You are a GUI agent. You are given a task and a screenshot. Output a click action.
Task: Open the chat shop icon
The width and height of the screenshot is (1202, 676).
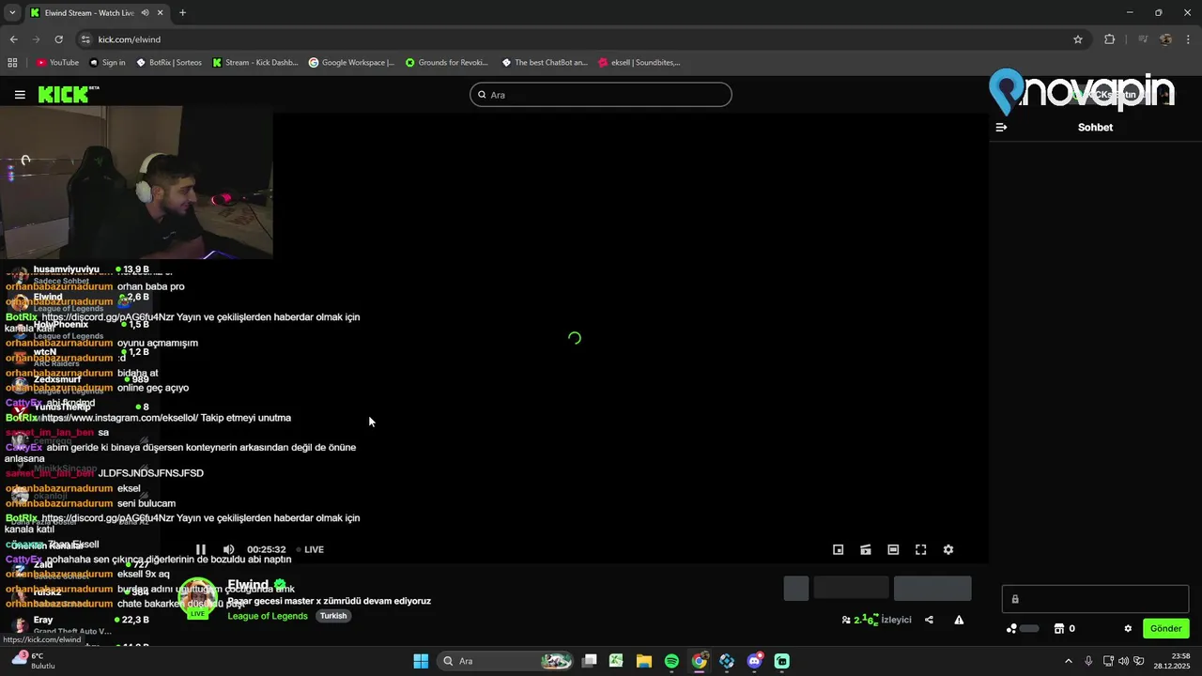click(x=1058, y=629)
